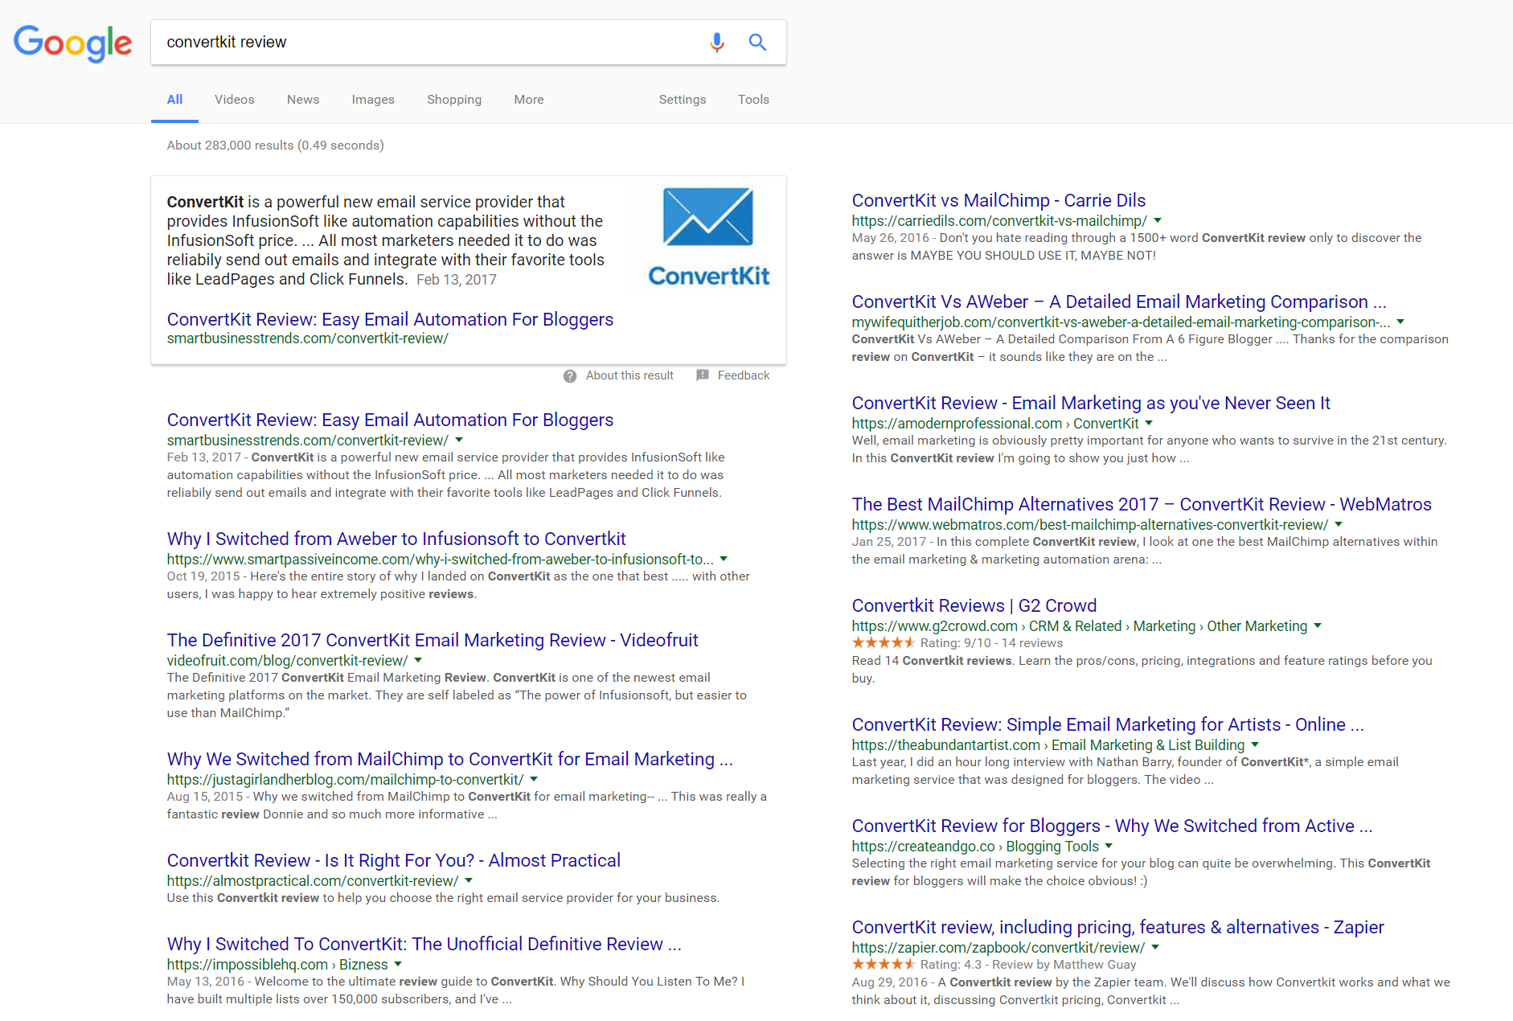
Task: Click the '14 reviews' G2 Crowd text
Action: [x=1032, y=643]
